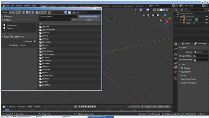Screen dimensions: 209x118
Task: Jump to the last frame
Action: coord(95,107)
